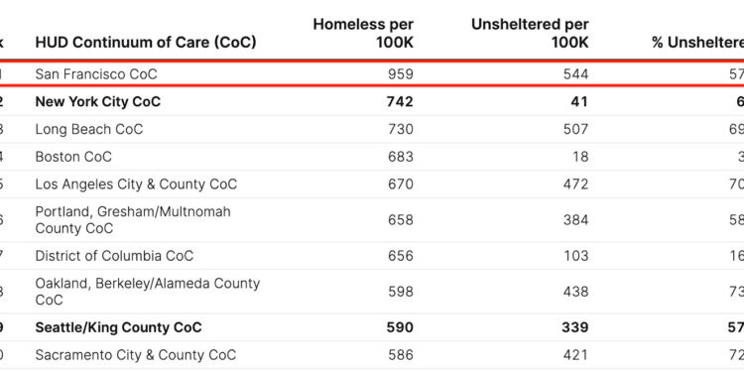Select the Seattle/King County CoC row
744x372 pixels.
pos(372,327)
